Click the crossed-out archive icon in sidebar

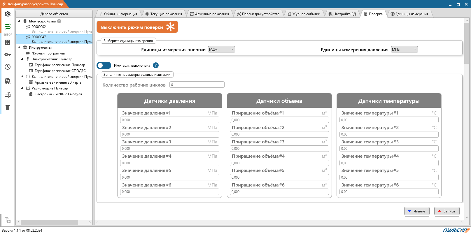click(8, 81)
